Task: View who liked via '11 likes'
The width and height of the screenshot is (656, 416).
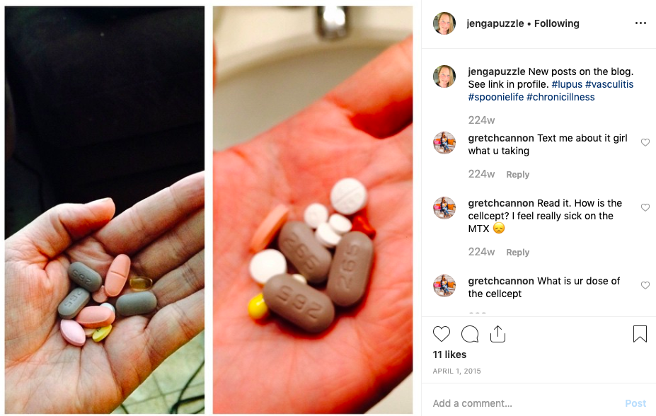Action: pyautogui.click(x=449, y=354)
